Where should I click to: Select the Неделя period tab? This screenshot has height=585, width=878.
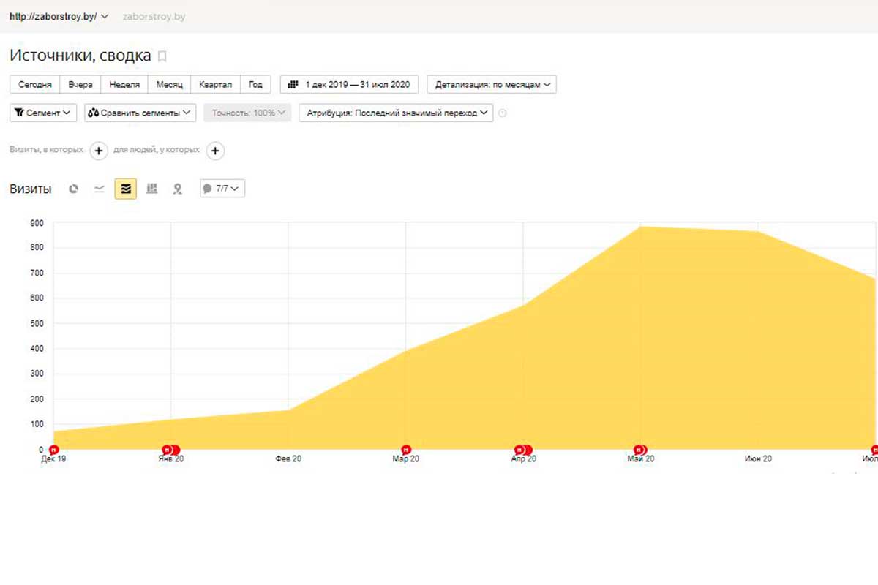pyautogui.click(x=124, y=85)
